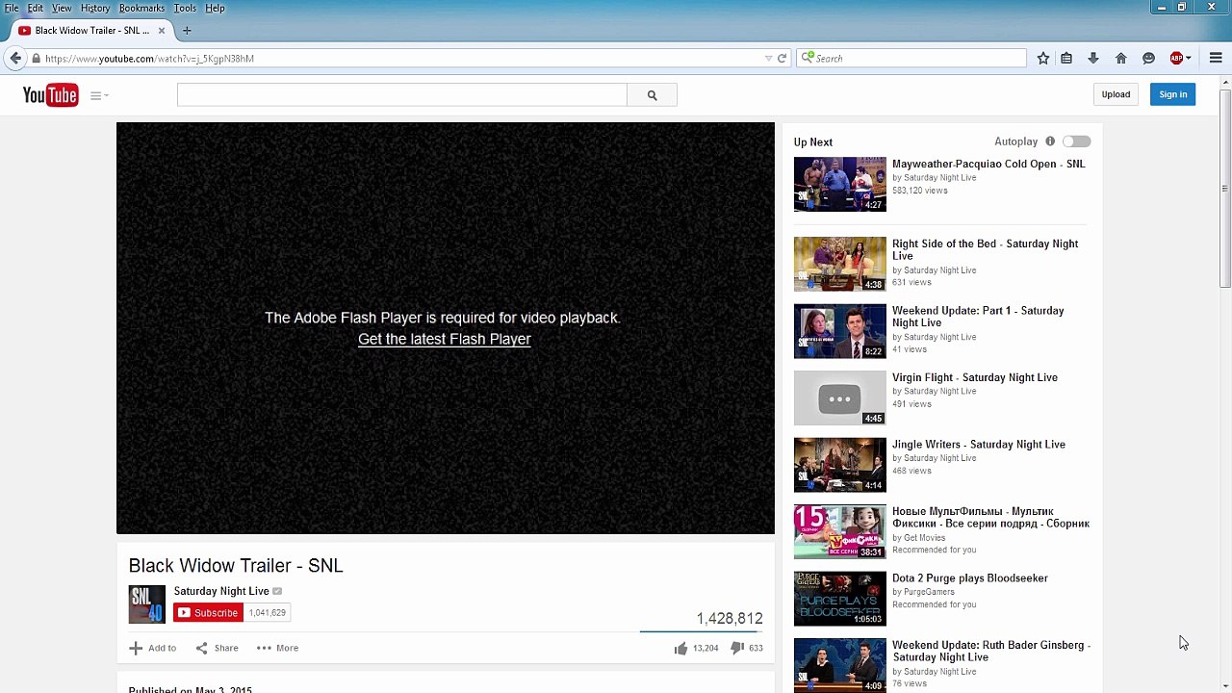Open the Tools menu
Viewport: 1232px width, 693px height.
click(185, 8)
